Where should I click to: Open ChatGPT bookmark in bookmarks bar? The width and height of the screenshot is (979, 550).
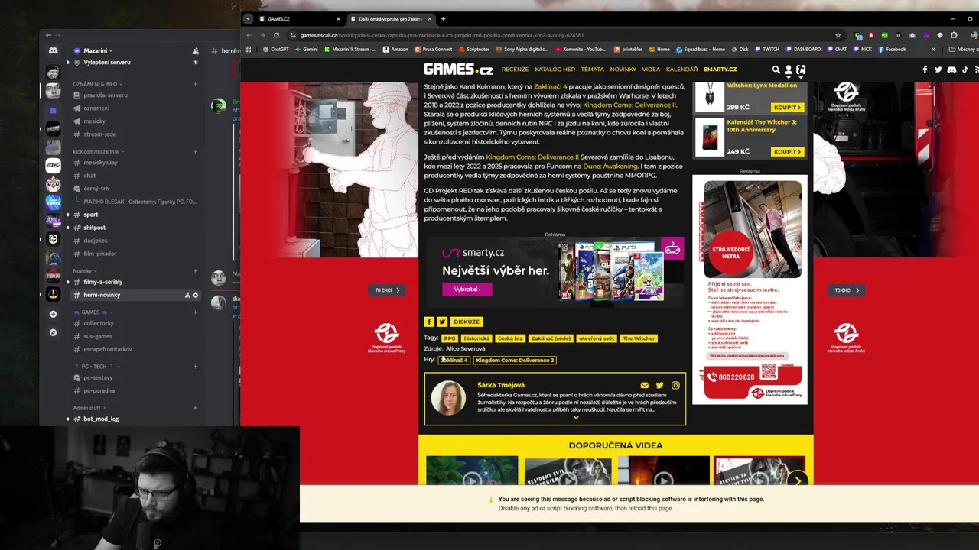pyautogui.click(x=275, y=49)
